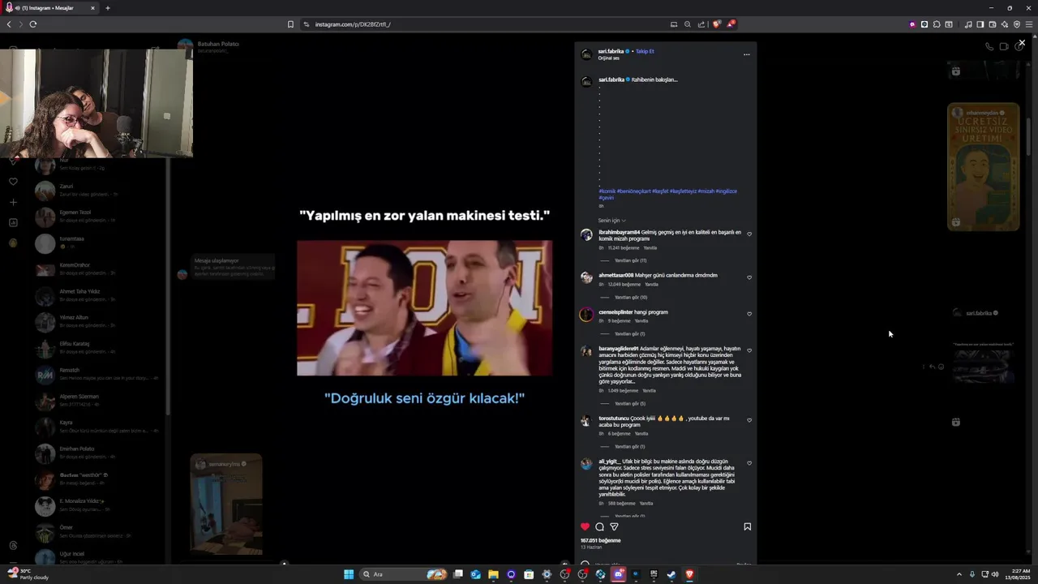Open taskbar volume control
Viewport: 1038px width, 584px height.
tap(995, 574)
